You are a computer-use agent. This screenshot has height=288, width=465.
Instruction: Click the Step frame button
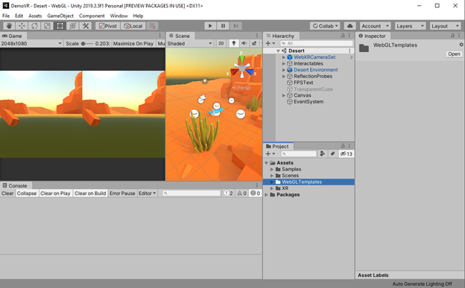235,26
